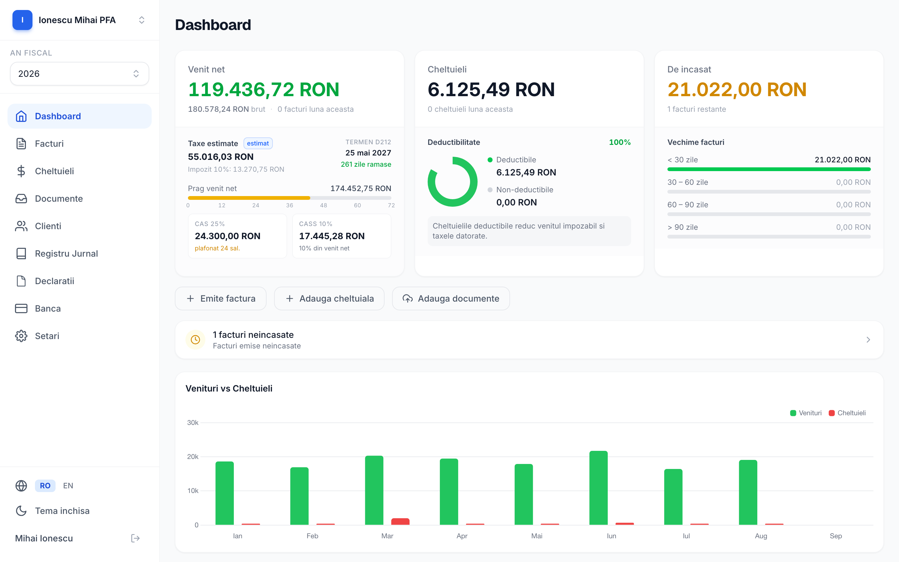The image size is (899, 562).
Task: Switch language to RO
Action: [x=45, y=486]
